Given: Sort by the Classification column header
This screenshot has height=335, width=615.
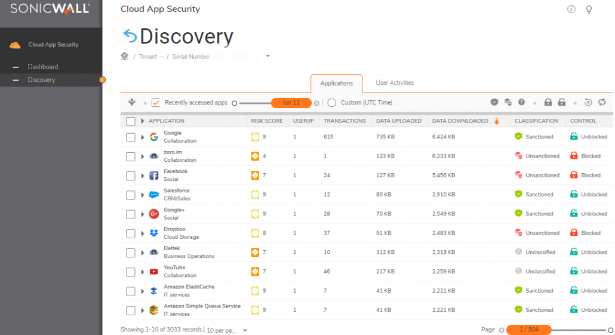Looking at the screenshot, I should (x=536, y=121).
